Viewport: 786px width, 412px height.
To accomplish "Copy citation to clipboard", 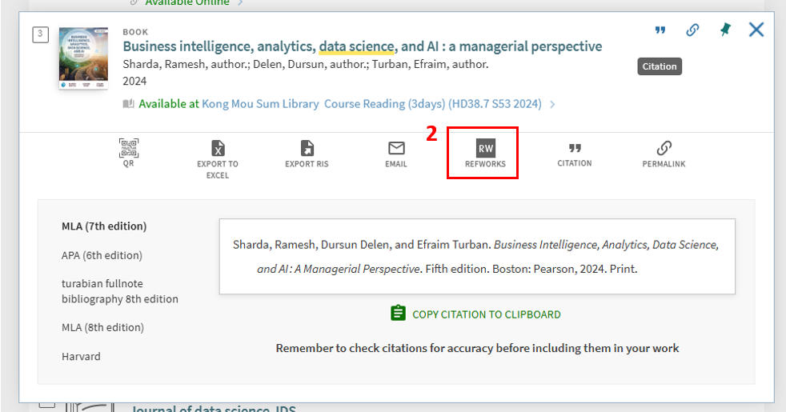I will 476,314.
